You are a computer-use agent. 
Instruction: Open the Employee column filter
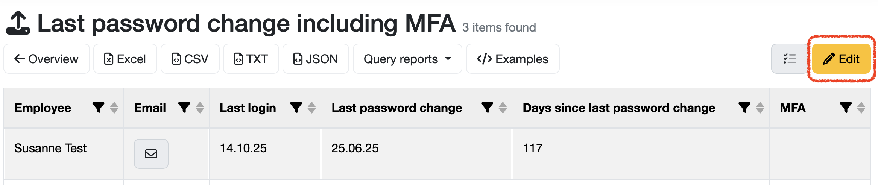(98, 108)
